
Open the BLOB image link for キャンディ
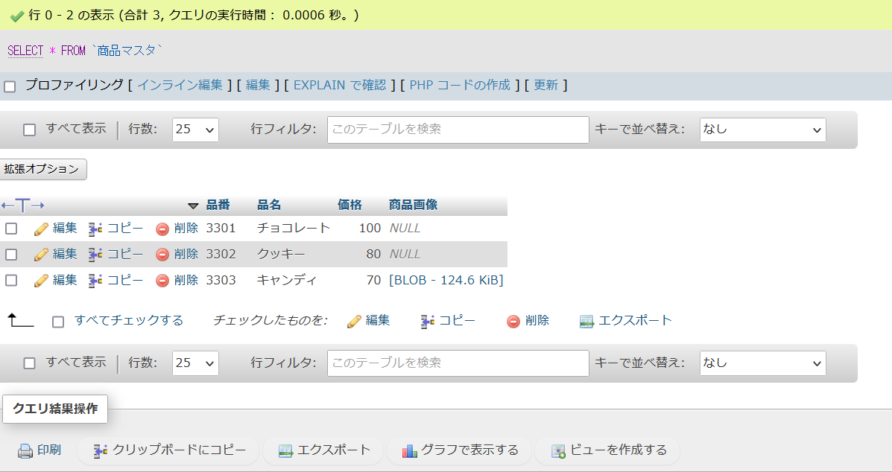[x=444, y=280]
